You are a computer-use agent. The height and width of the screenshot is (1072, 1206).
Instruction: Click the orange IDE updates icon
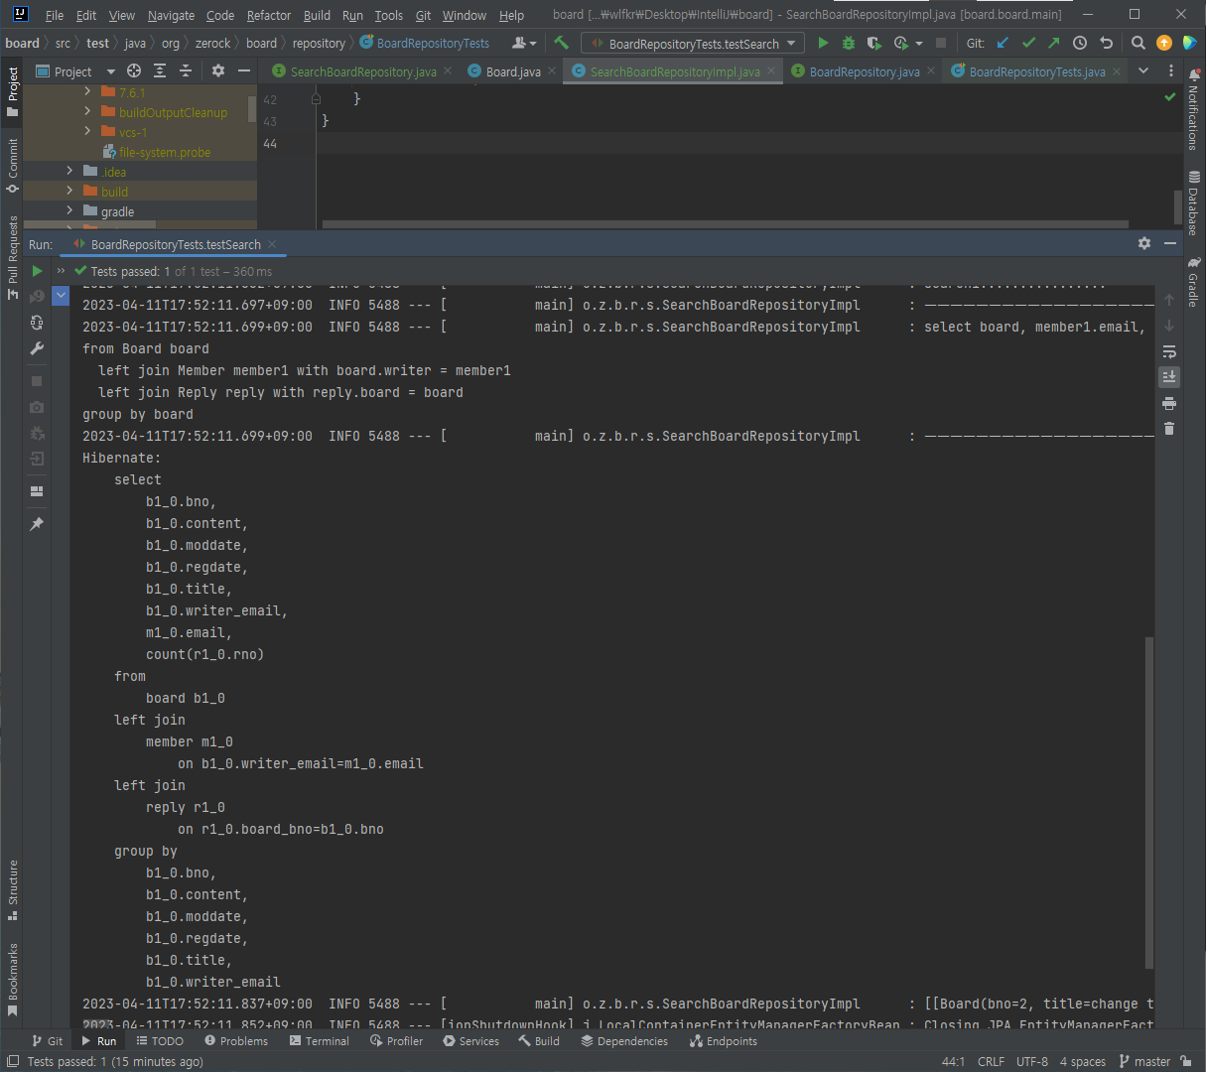1164,43
